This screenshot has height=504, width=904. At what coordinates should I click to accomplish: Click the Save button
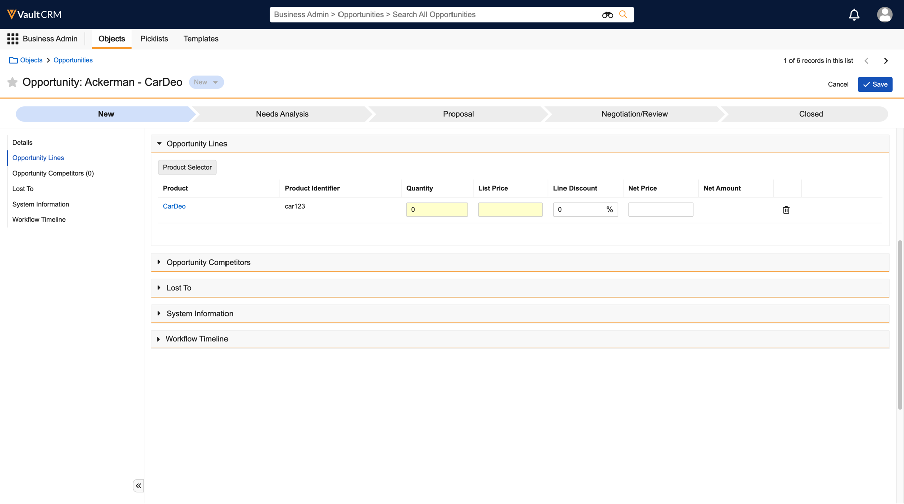(875, 84)
